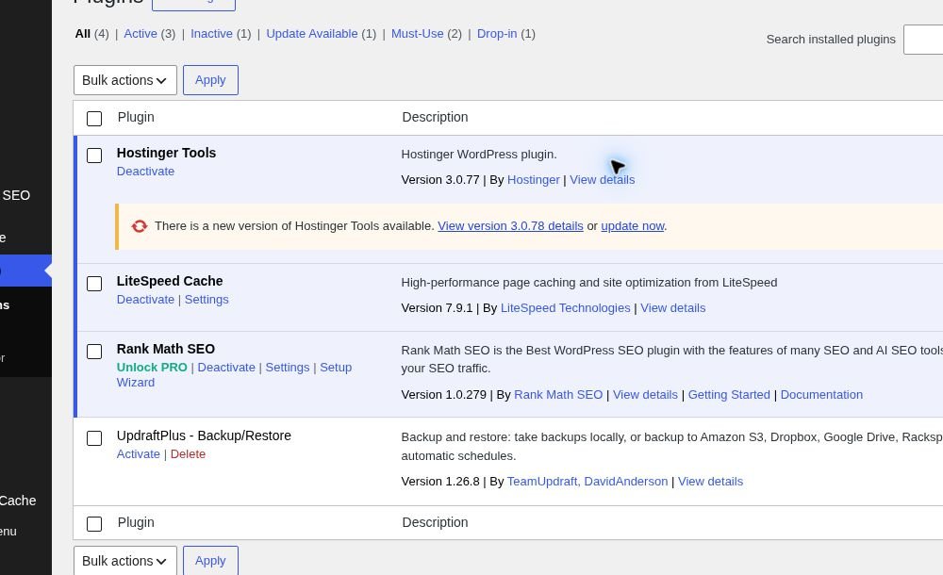943x575 pixels.
Task: Open View version 3.0.78 details link
Action: [510, 226]
